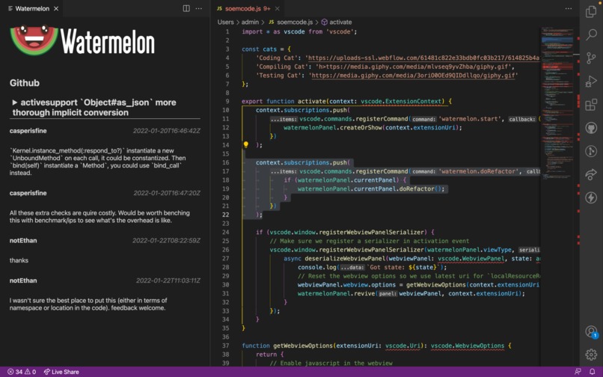Click line number 22 in the gutter
The image size is (603, 377).
(226, 215)
